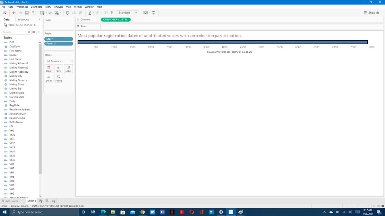Open the File menu
This screenshot has width=385, height=216.
[x=4, y=7]
